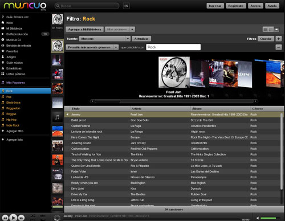Click the Regístrate button
285x221 pixels.
(236, 6)
